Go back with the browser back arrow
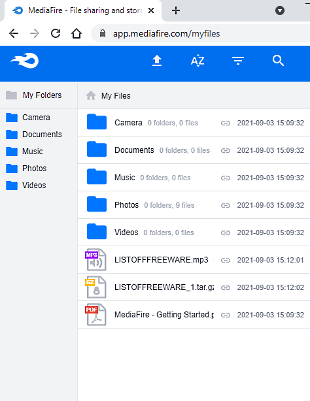This screenshot has width=310, height=401. click(x=14, y=33)
